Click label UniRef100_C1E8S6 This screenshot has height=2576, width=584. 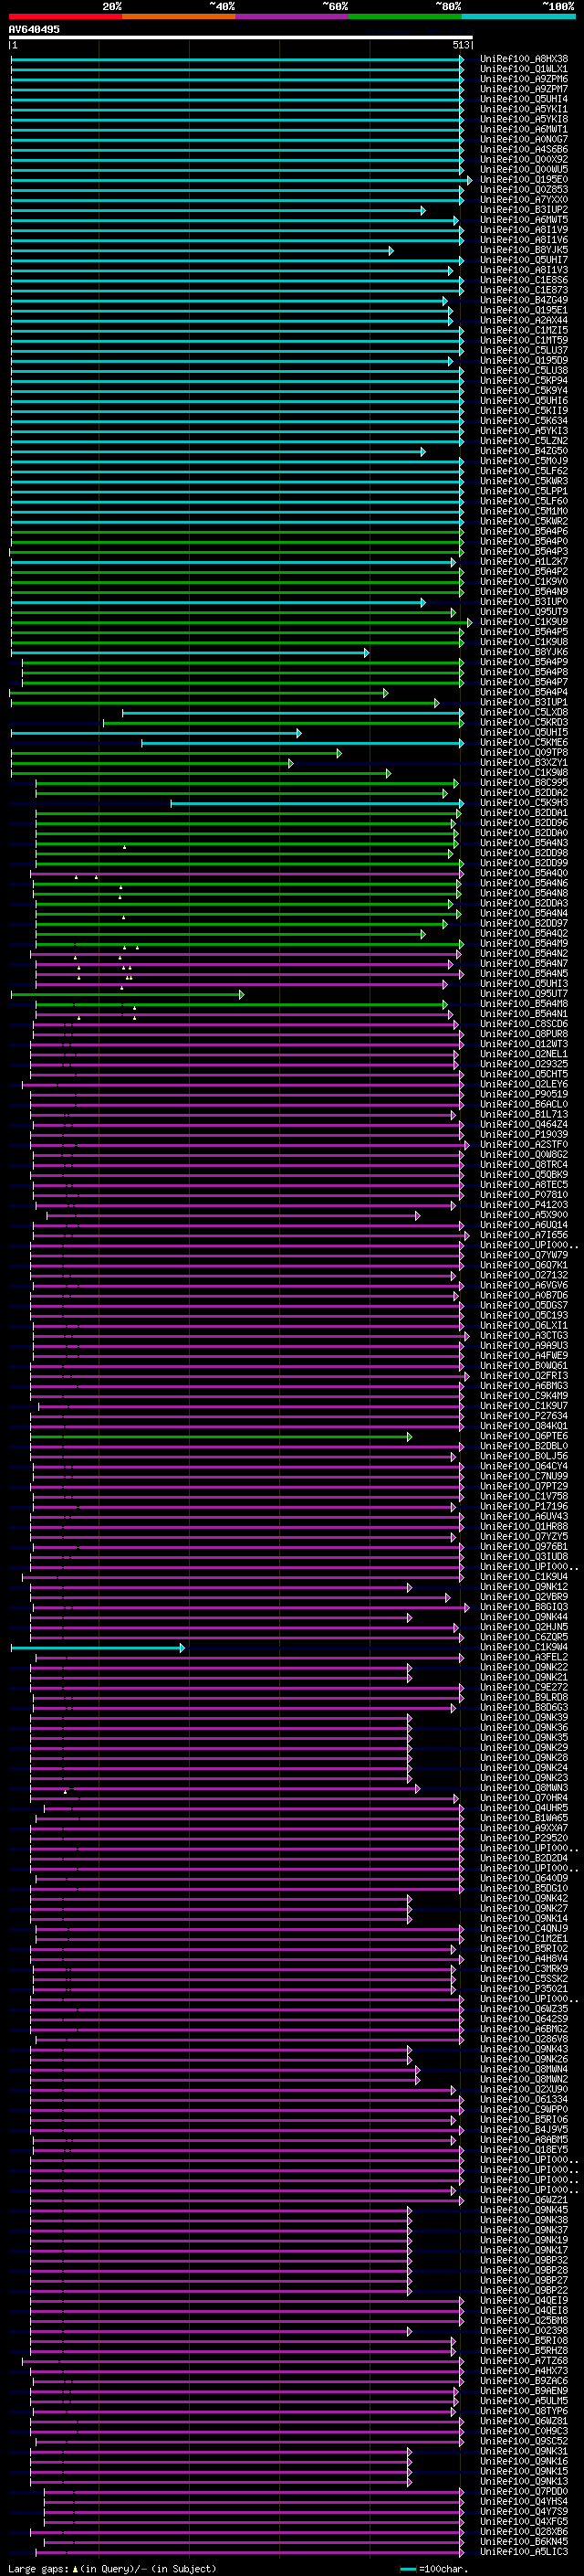(524, 280)
